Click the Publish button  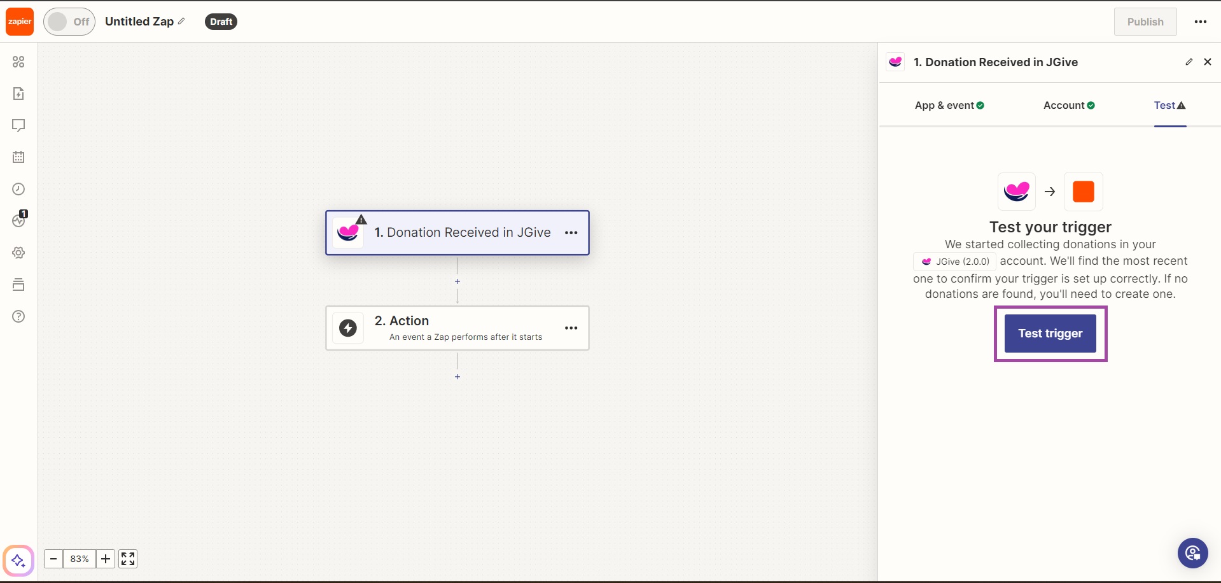click(x=1145, y=22)
